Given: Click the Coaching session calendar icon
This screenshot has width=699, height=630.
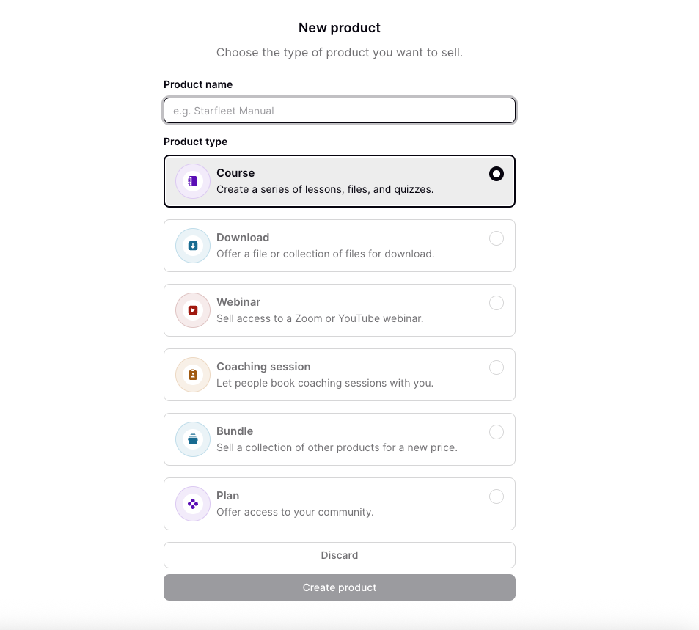Looking at the screenshot, I should pyautogui.click(x=191, y=374).
